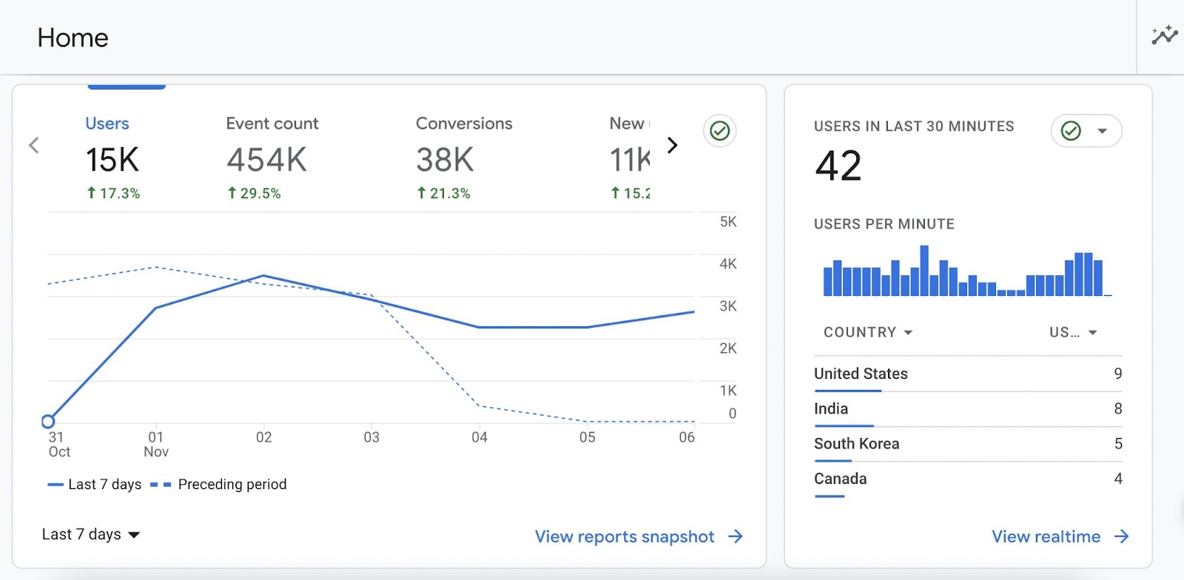This screenshot has width=1184, height=580.
Task: Click the 38K conversions value
Action: click(445, 160)
